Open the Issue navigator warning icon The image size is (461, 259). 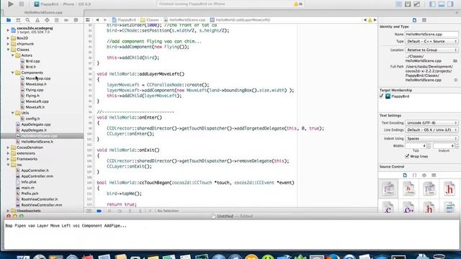(x=37, y=20)
